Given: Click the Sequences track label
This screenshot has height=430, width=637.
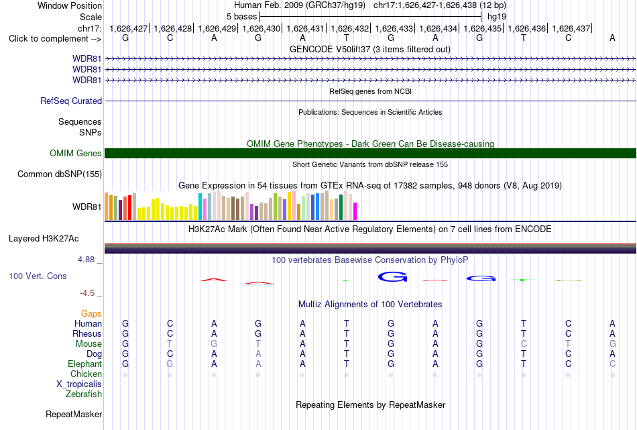Looking at the screenshot, I should [x=80, y=121].
